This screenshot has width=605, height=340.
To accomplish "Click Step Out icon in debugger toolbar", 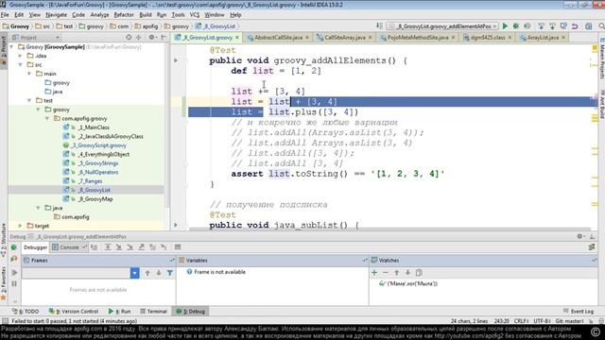I will [x=141, y=247].
